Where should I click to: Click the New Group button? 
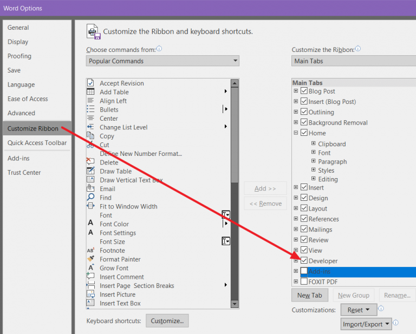(353, 296)
